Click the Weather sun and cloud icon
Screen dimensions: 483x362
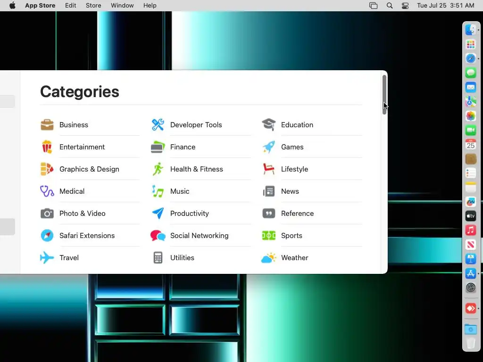coord(268,258)
